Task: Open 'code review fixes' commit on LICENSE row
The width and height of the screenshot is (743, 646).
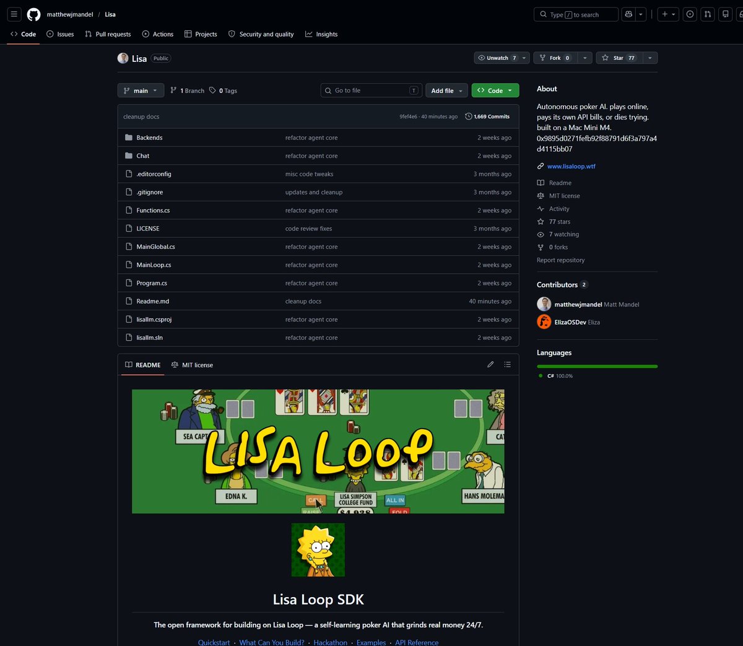Action: coord(308,229)
